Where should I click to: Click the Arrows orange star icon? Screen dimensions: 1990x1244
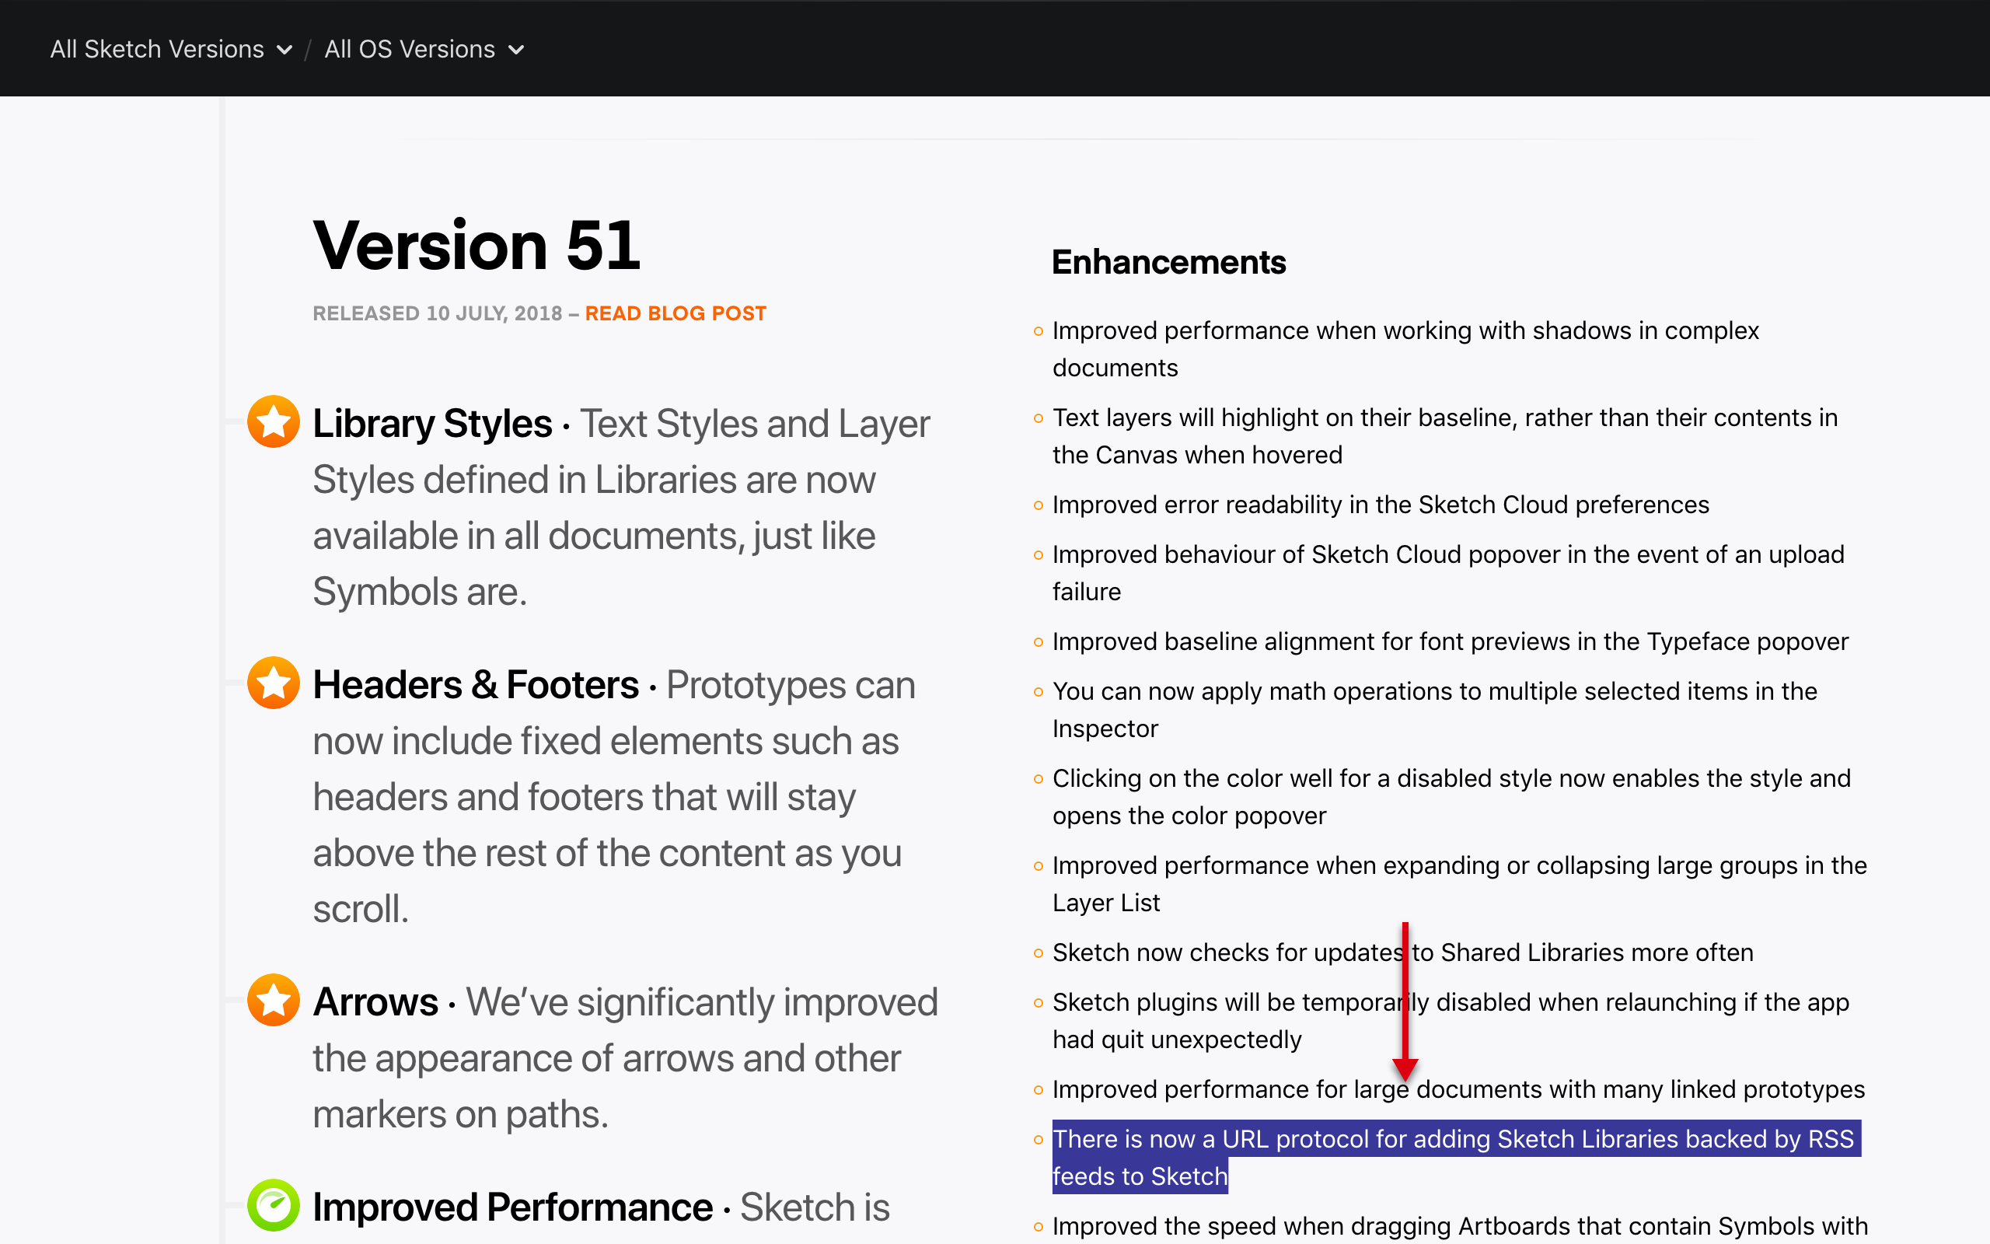coord(273,1001)
